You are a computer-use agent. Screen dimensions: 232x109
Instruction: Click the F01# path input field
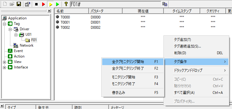[x=116, y=4]
